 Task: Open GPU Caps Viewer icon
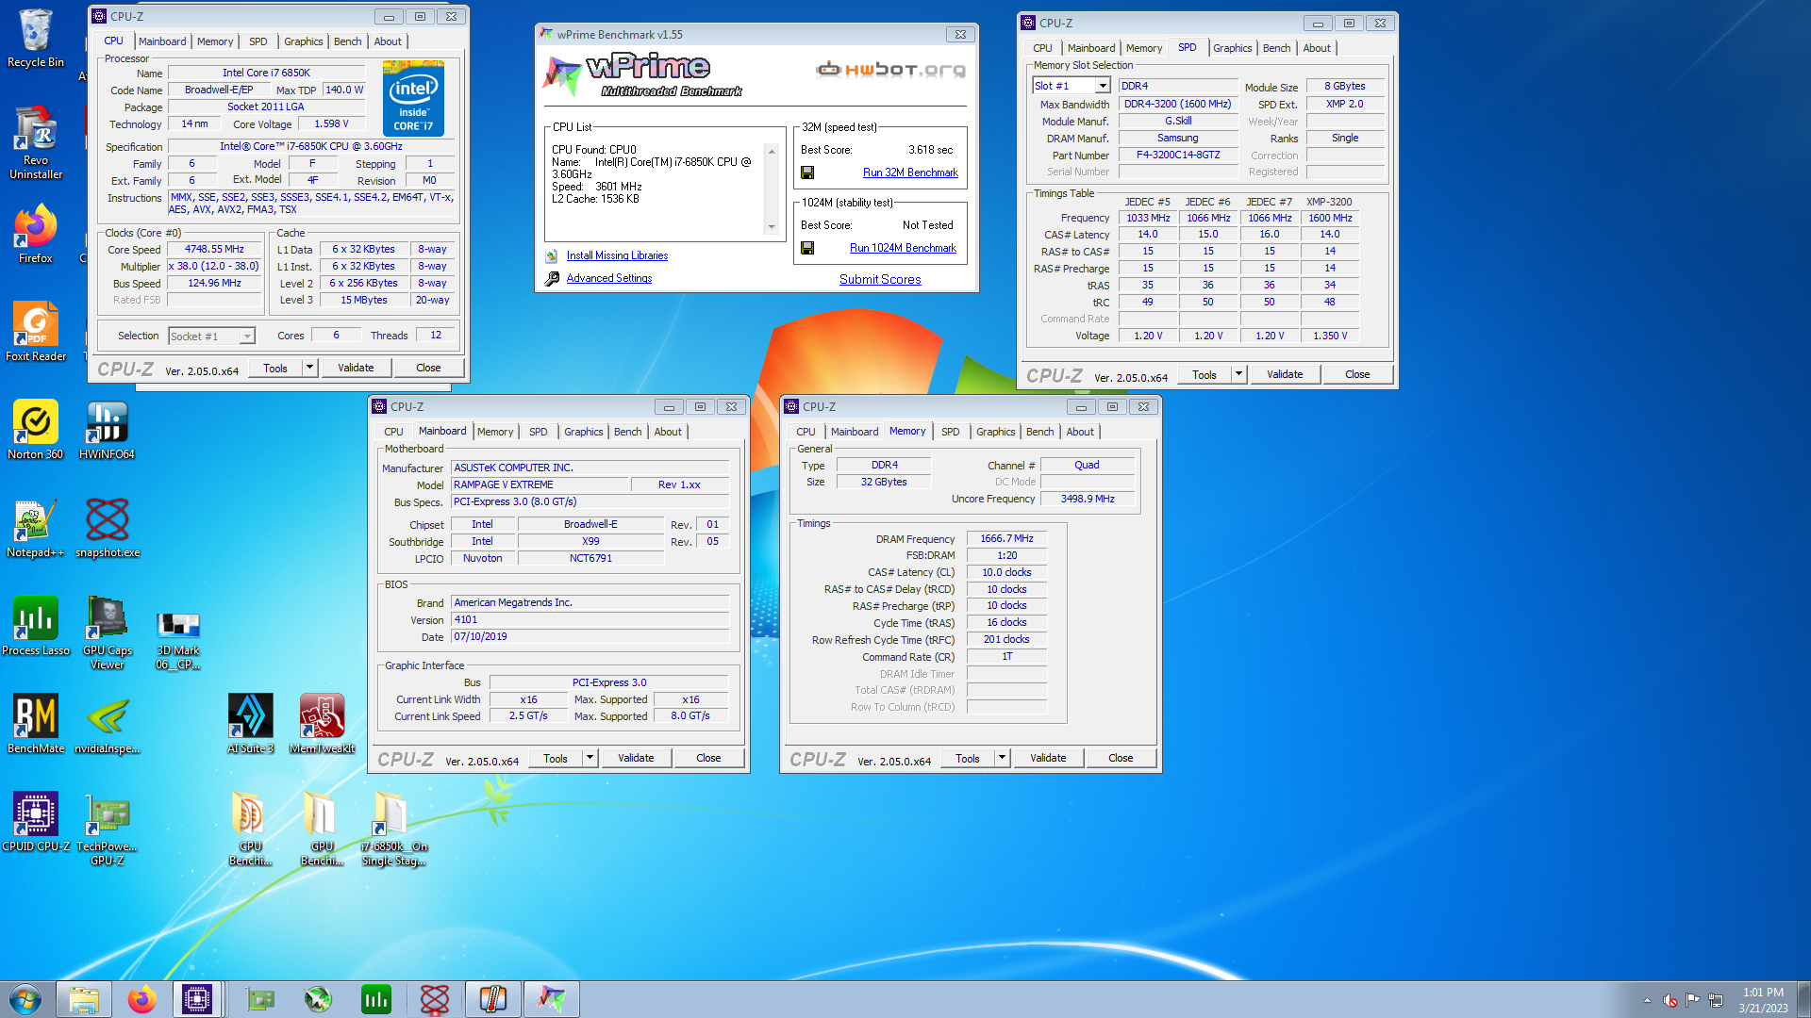click(107, 632)
